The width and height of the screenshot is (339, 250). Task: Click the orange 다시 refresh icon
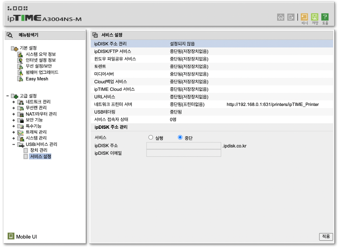tap(304, 17)
